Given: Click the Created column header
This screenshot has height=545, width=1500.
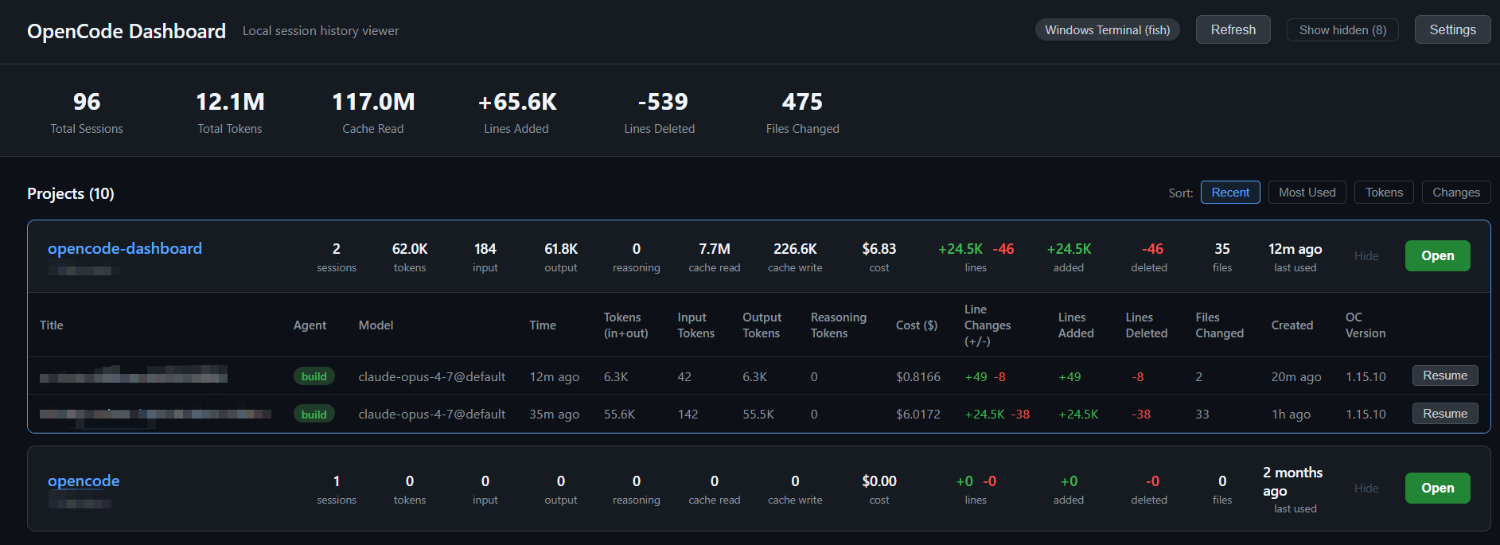Looking at the screenshot, I should [1292, 325].
